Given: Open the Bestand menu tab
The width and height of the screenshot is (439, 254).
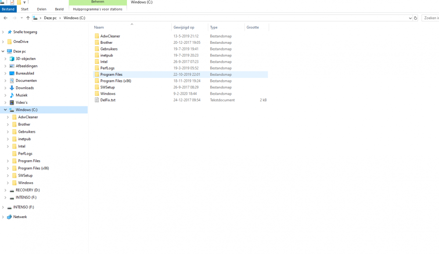Looking at the screenshot, I should coord(8,9).
